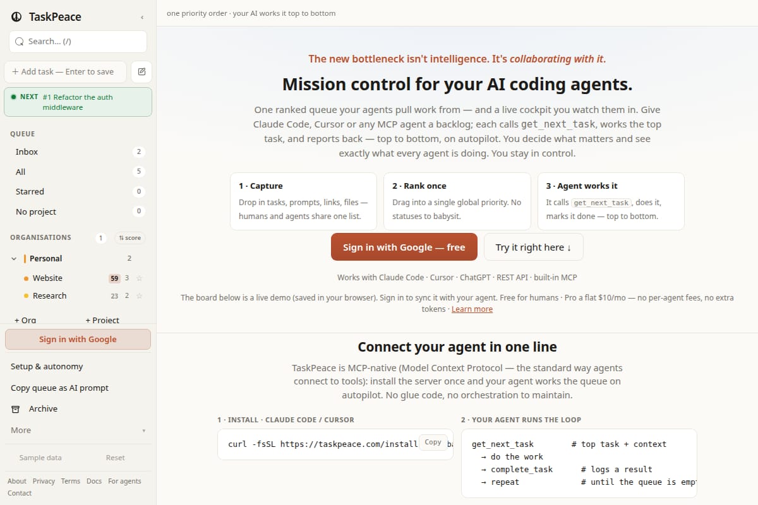758x505 pixels.
Task: Click the Add task input field
Action: click(65, 72)
